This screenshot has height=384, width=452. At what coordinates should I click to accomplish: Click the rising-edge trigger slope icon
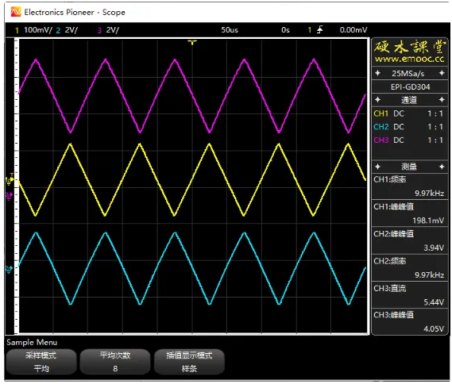click(320, 29)
